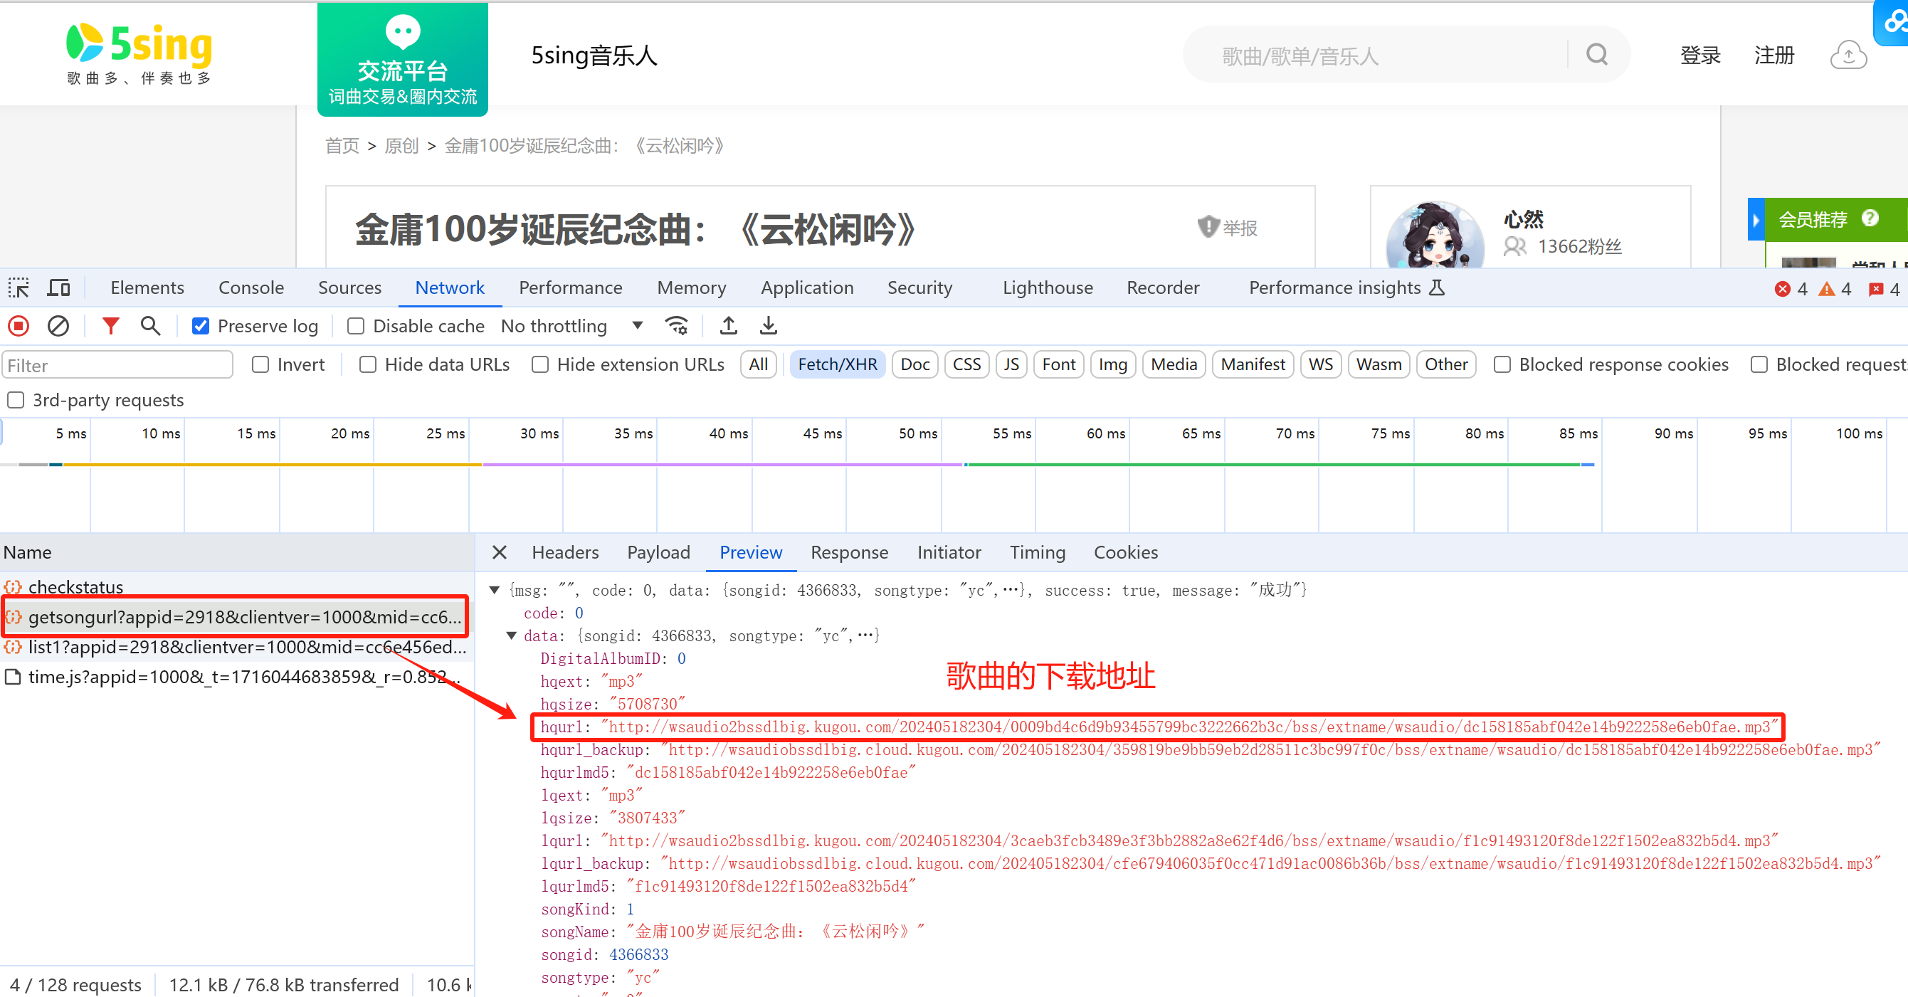Open network conditions wifi icon
Screen dimensions: 1908x997
tap(676, 326)
